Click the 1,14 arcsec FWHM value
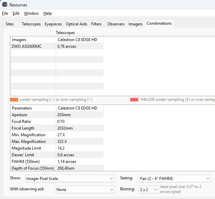This screenshot has height=199, width=215. 67,161
